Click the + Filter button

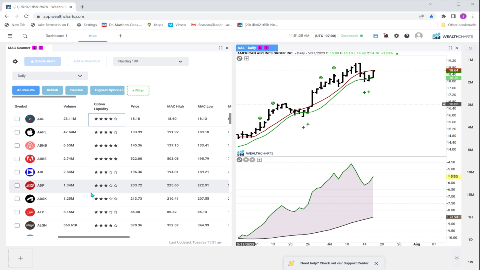pyautogui.click(x=138, y=90)
